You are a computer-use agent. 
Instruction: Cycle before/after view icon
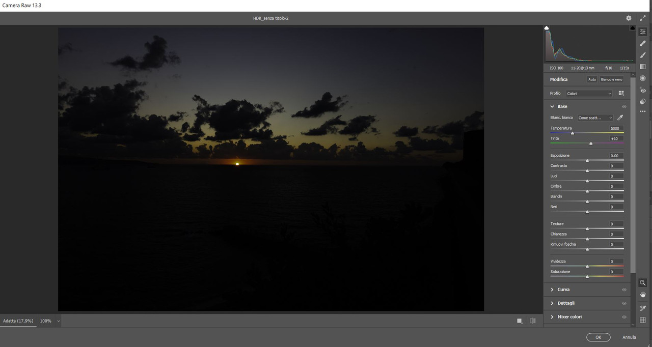533,321
